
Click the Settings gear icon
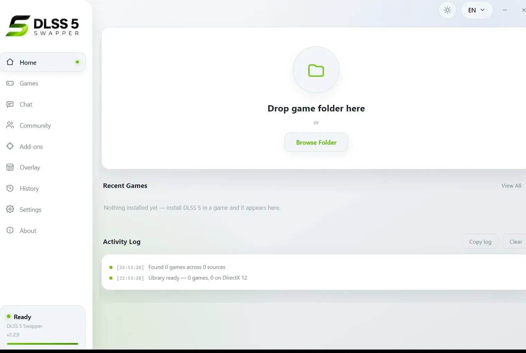pyautogui.click(x=10, y=209)
